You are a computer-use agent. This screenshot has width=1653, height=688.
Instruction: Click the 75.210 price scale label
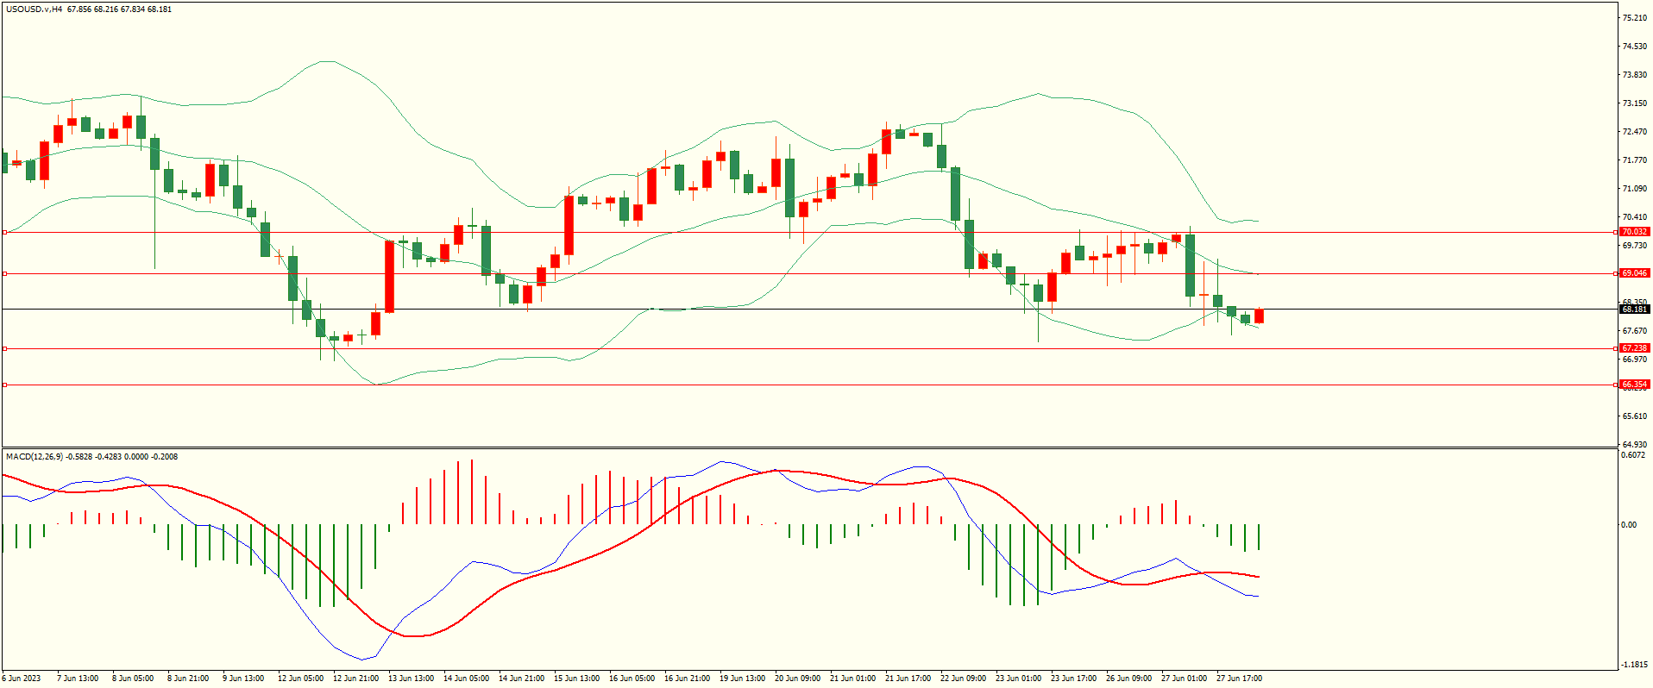tap(1634, 18)
